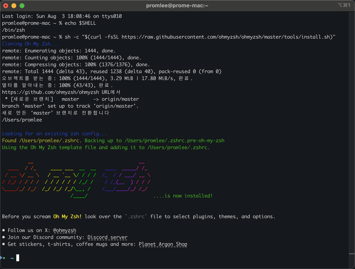Open the Planet Argon Shop link
This screenshot has height=269, width=355.
tap(163, 244)
